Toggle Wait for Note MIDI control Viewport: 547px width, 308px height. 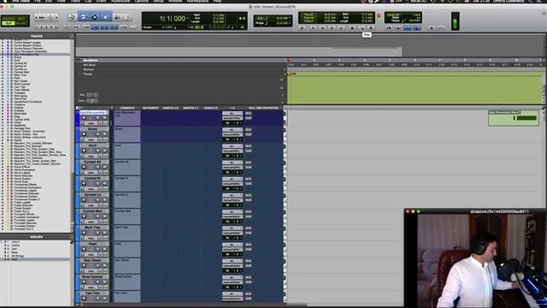(389, 27)
